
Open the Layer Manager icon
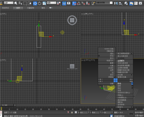click(x=126, y=3)
